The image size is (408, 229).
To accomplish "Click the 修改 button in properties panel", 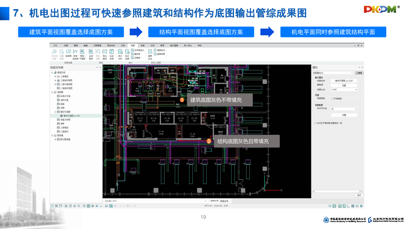I will tap(359, 196).
